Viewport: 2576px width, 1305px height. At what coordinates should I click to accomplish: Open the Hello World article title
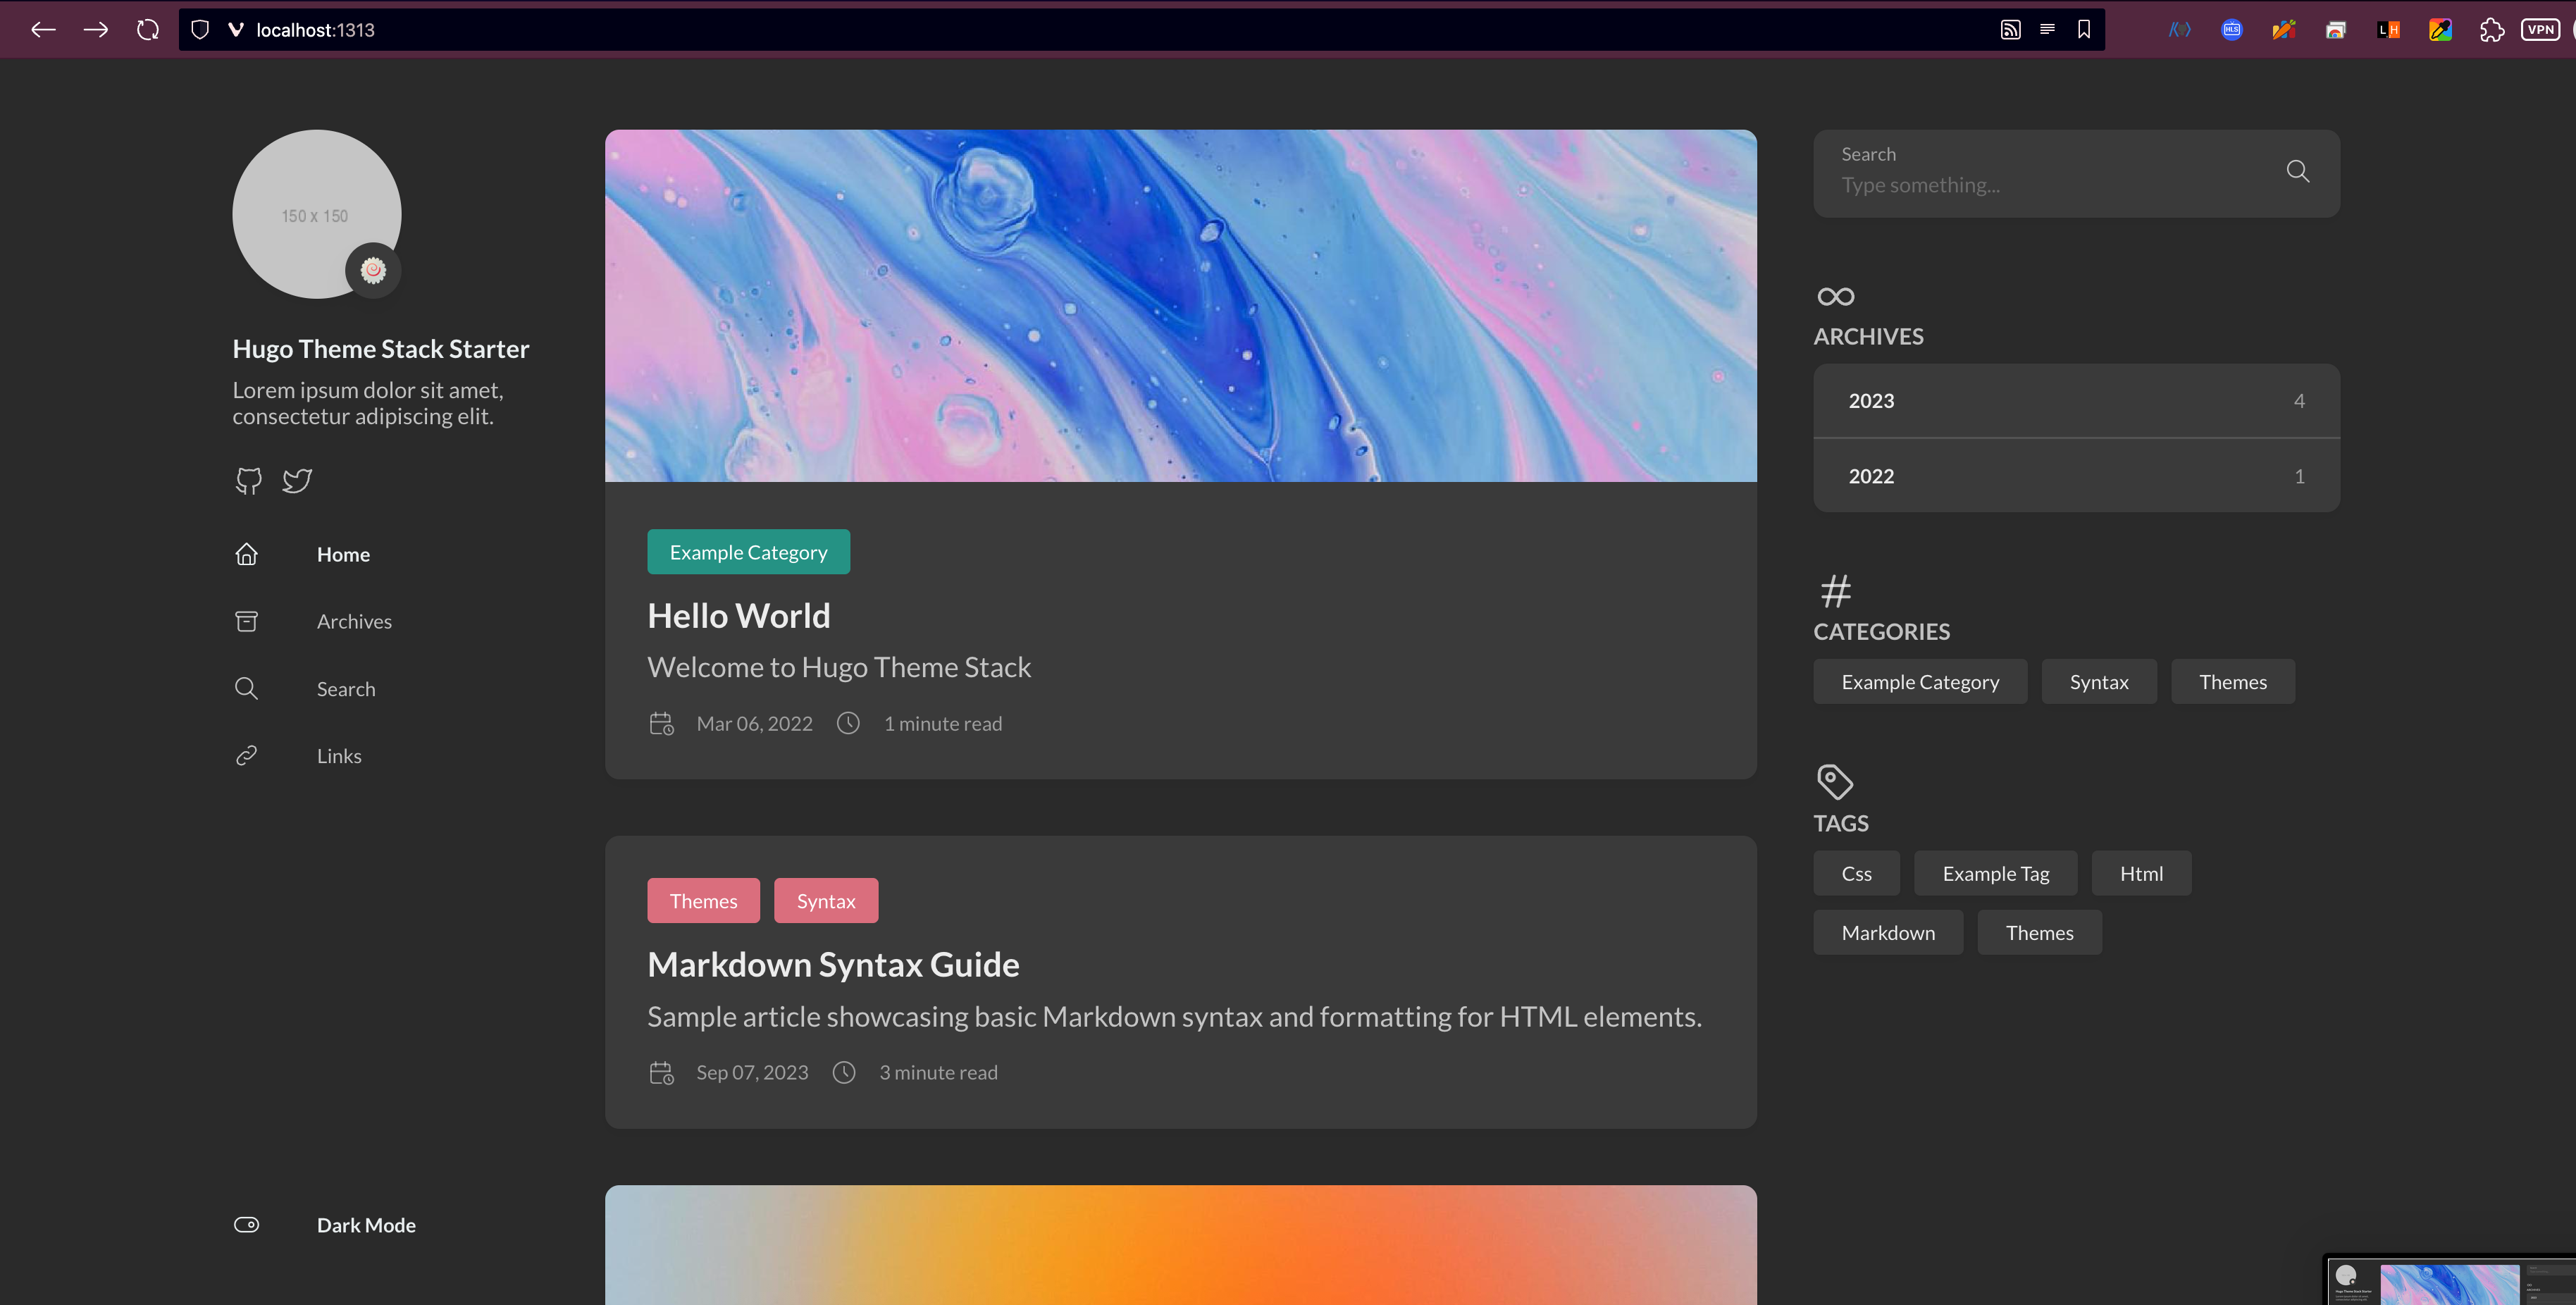click(738, 616)
